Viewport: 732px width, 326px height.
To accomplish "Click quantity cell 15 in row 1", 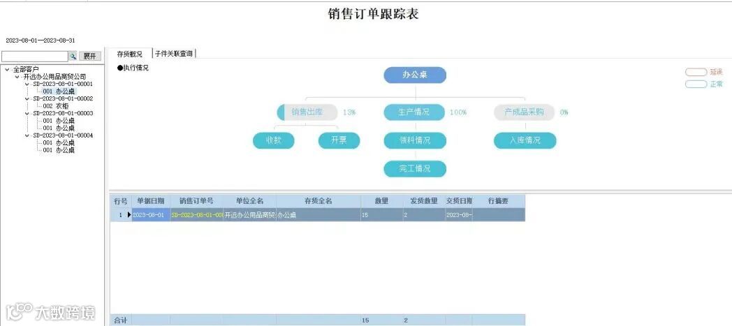I will pyautogui.click(x=382, y=215).
